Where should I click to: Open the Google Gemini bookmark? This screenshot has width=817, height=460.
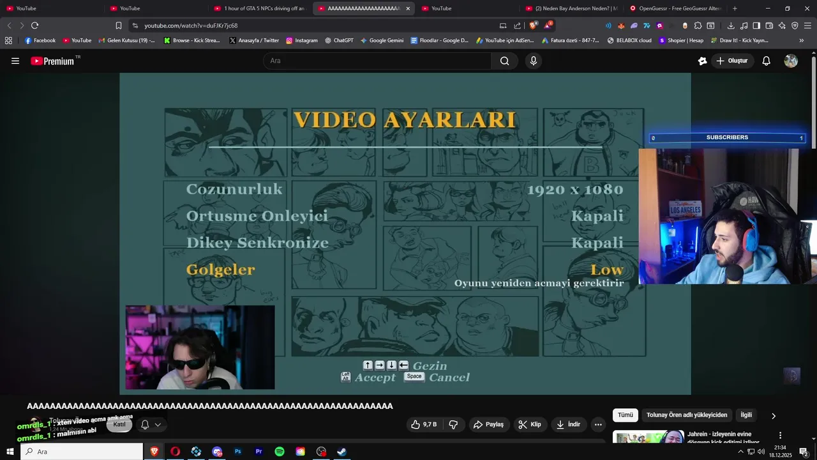pyautogui.click(x=382, y=40)
